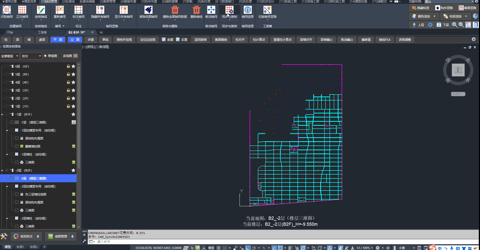Uncheck the -2层 (楼层三维图) checkbox
This screenshot has height=250, width=480.
click(x=12, y=178)
